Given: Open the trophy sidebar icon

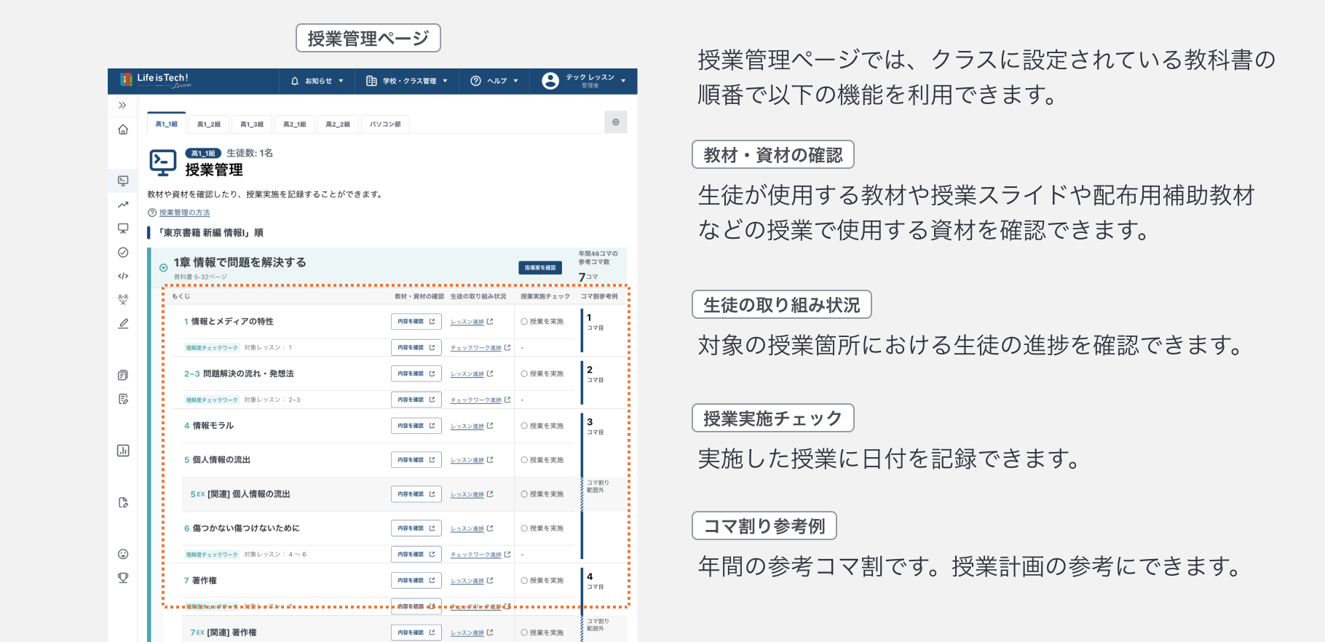Looking at the screenshot, I should 123,578.
